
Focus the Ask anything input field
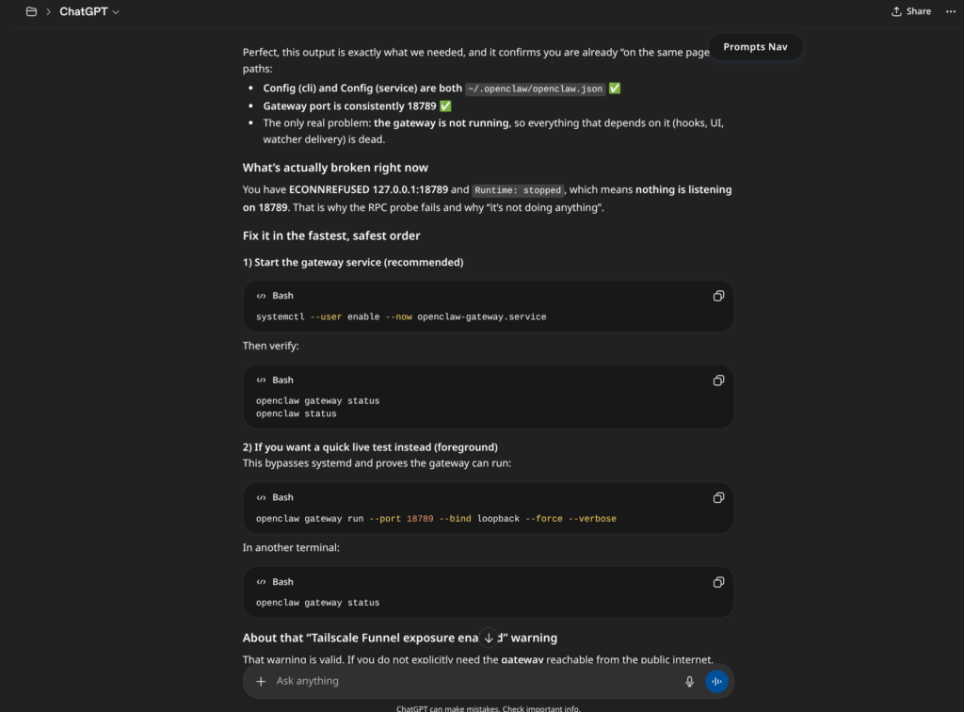coord(474,681)
